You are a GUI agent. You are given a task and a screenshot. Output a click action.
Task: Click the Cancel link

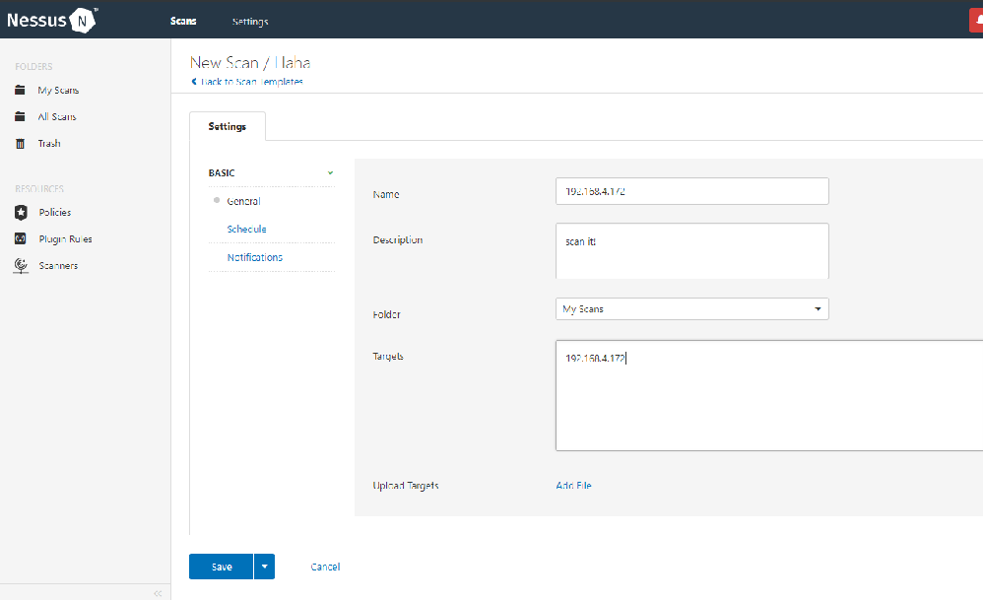click(325, 567)
